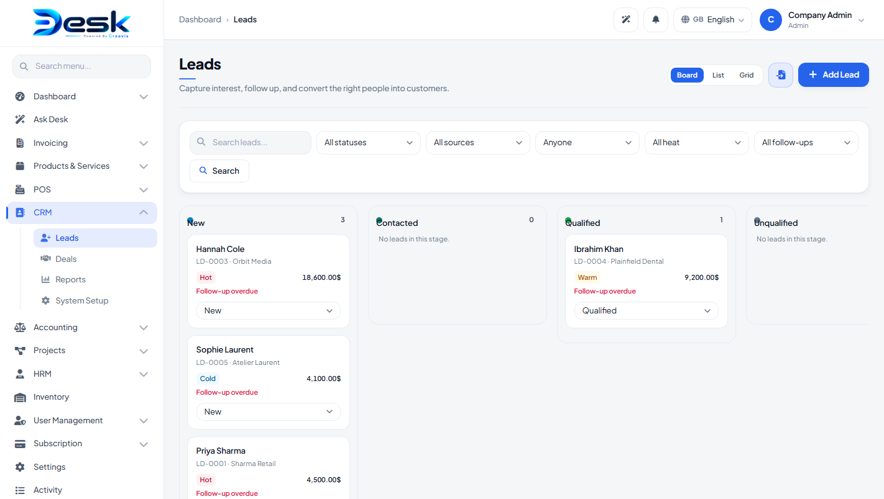Click the Desk logo
884x499 pixels.
tap(81, 24)
